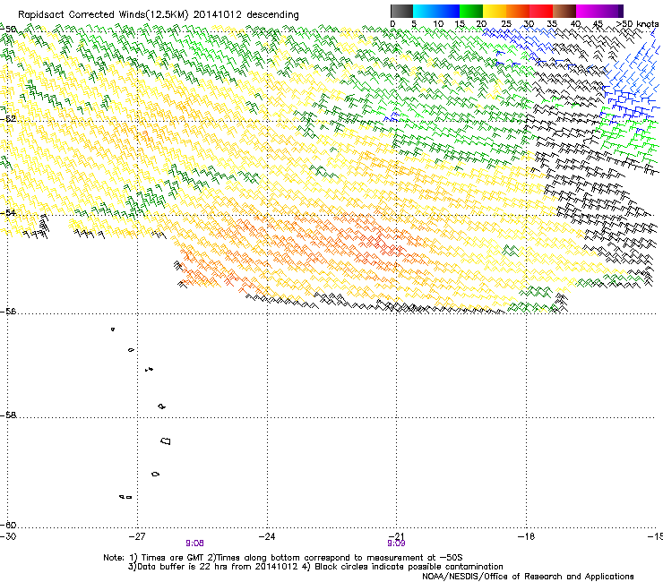
Task: Click the NOAA/NESDIS credit line
Action: [528, 577]
